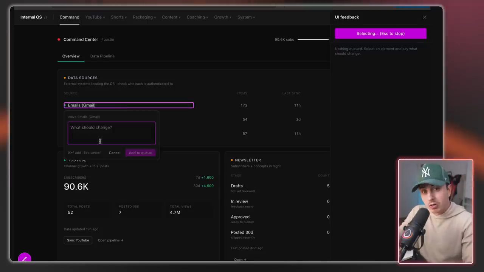484x272 pixels.
Task: Click the Nothing queued help text
Action: click(376, 51)
